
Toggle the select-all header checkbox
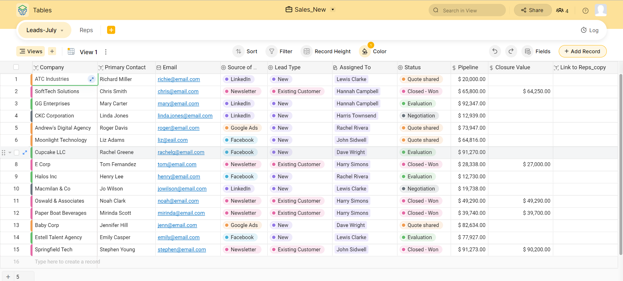(16, 67)
